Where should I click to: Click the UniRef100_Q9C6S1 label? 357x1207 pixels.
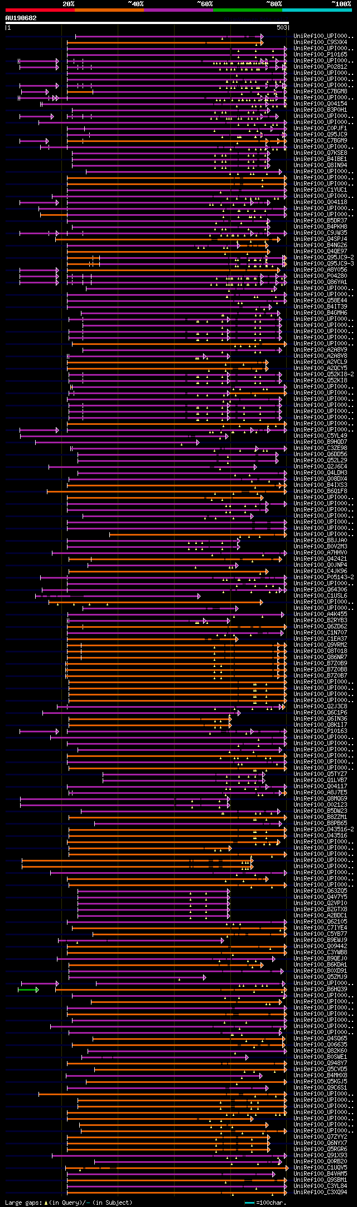pyautogui.click(x=320, y=1087)
